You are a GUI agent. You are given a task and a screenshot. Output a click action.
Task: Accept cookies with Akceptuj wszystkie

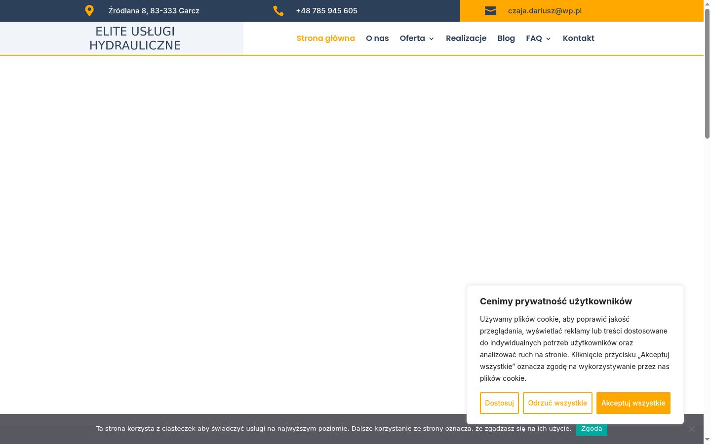633,403
